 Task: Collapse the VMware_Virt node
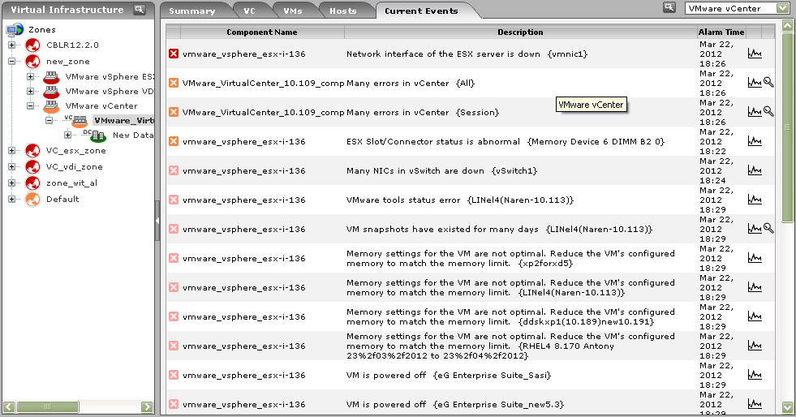coord(49,121)
